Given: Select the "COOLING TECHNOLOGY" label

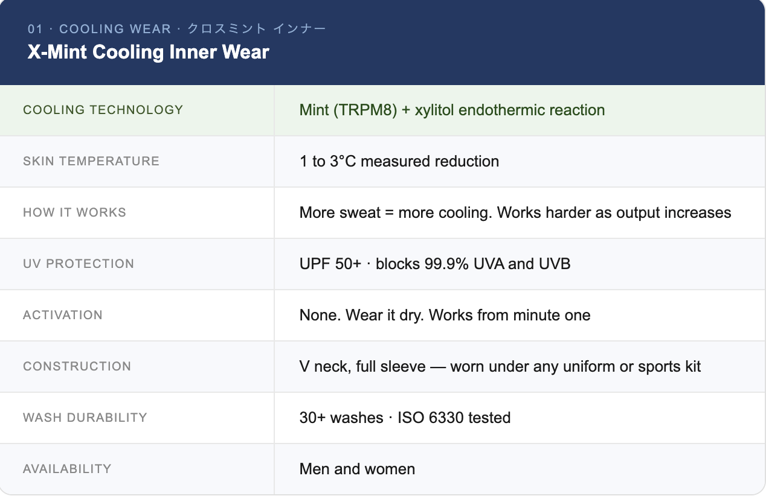Looking at the screenshot, I should click(103, 110).
